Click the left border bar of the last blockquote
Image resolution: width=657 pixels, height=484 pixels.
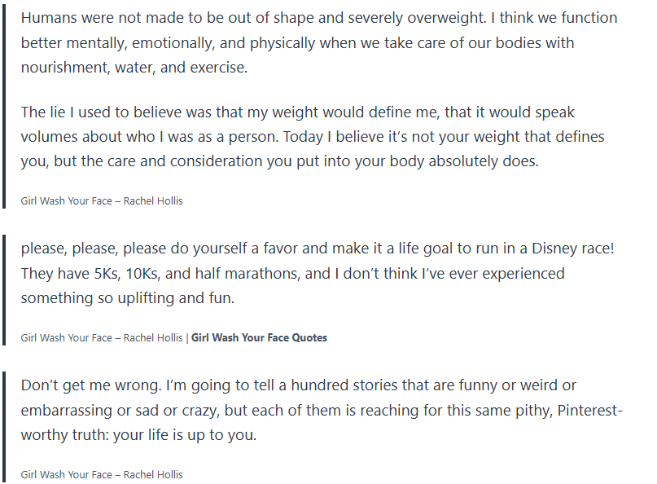(5, 425)
